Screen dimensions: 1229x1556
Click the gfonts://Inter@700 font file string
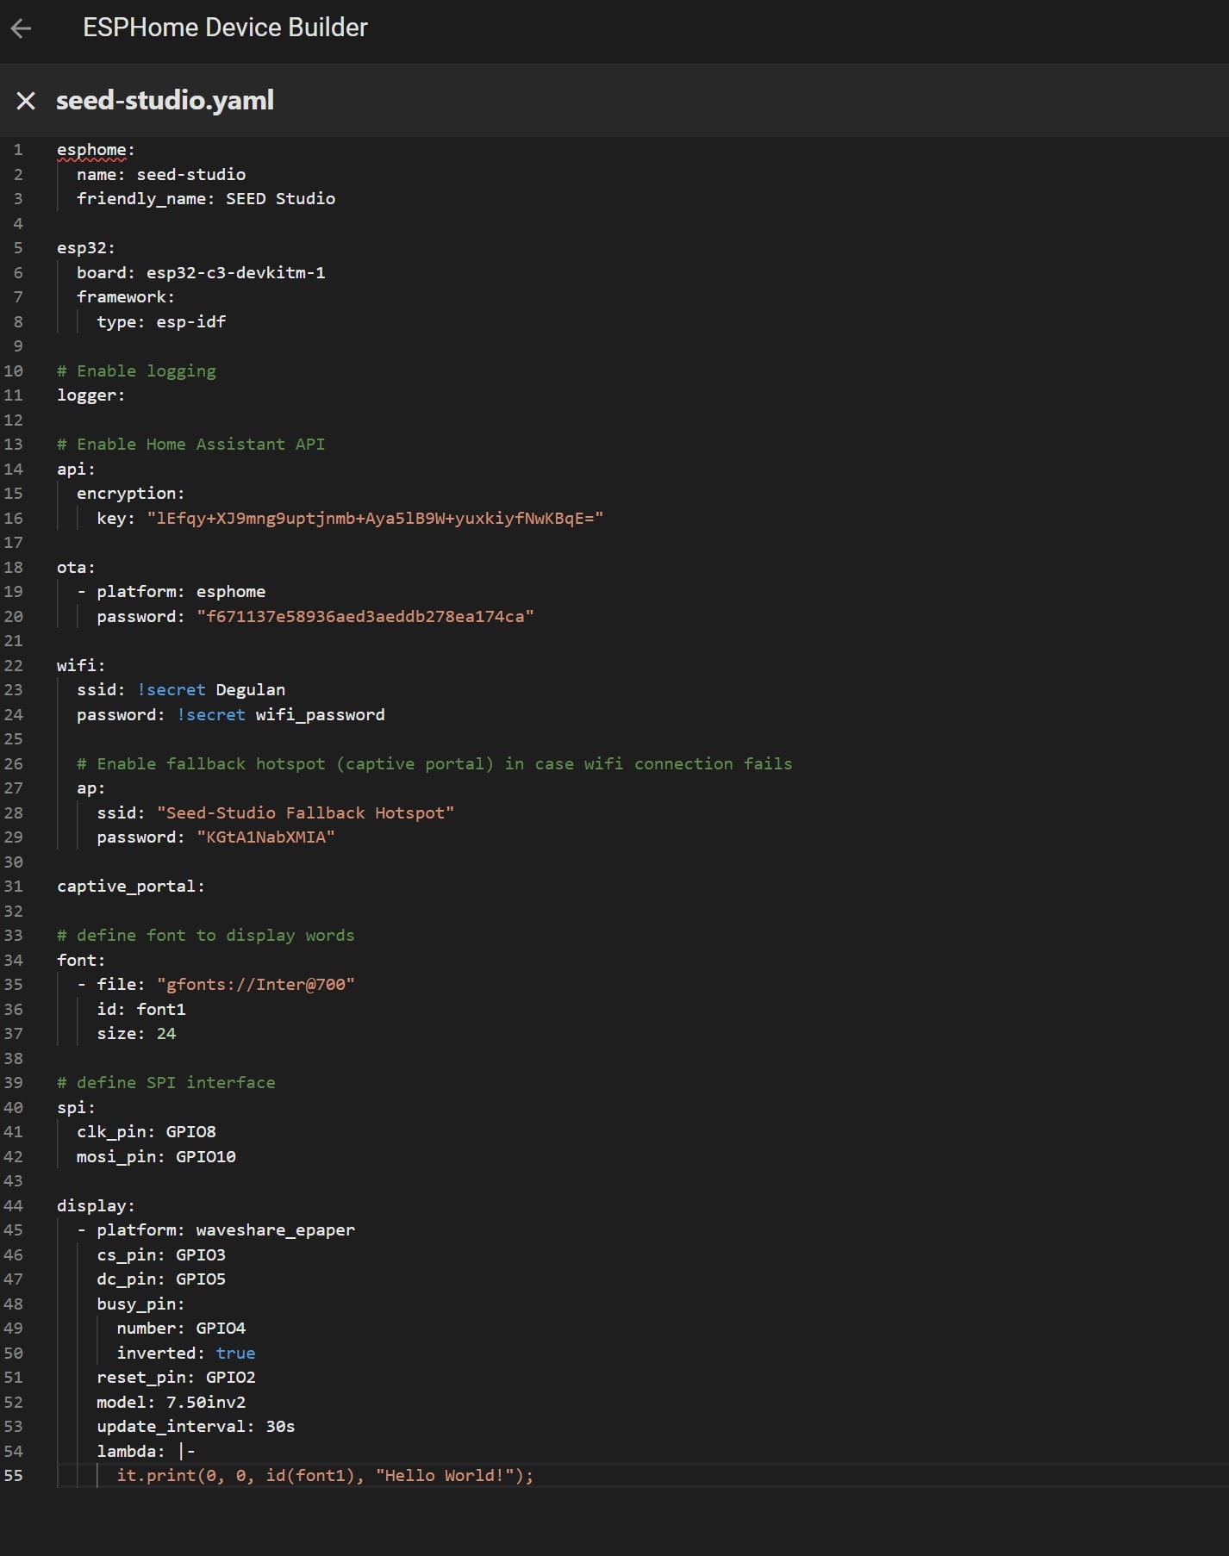pyautogui.click(x=255, y=985)
